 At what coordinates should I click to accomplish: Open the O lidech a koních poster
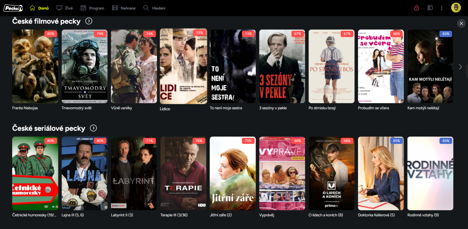[332, 173]
